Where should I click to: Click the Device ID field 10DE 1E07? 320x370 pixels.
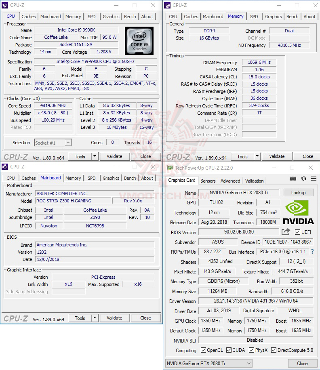point(288,242)
